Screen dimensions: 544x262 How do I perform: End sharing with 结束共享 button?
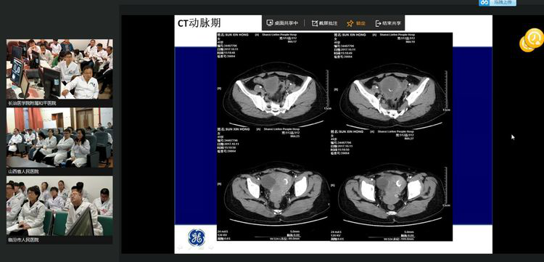coord(388,23)
